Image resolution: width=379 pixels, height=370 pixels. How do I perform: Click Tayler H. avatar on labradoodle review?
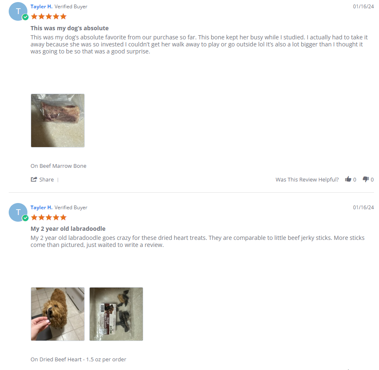click(x=18, y=212)
